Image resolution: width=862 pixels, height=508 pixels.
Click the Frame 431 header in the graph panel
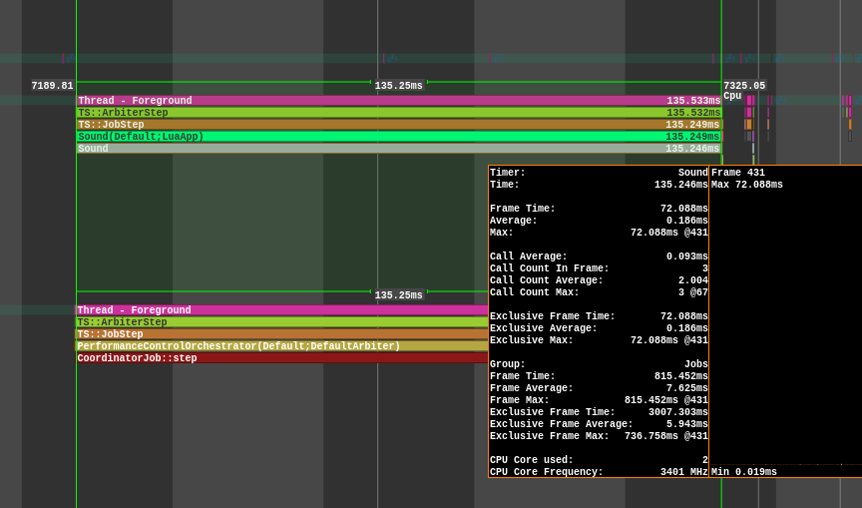point(738,173)
